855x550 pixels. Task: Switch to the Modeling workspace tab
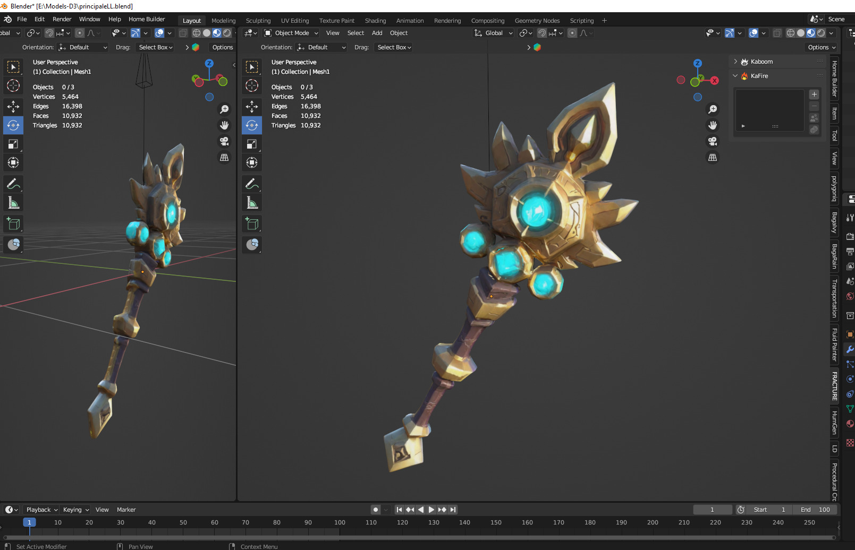(x=223, y=21)
